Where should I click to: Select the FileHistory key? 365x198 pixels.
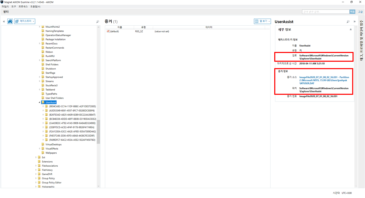[x=47, y=170]
